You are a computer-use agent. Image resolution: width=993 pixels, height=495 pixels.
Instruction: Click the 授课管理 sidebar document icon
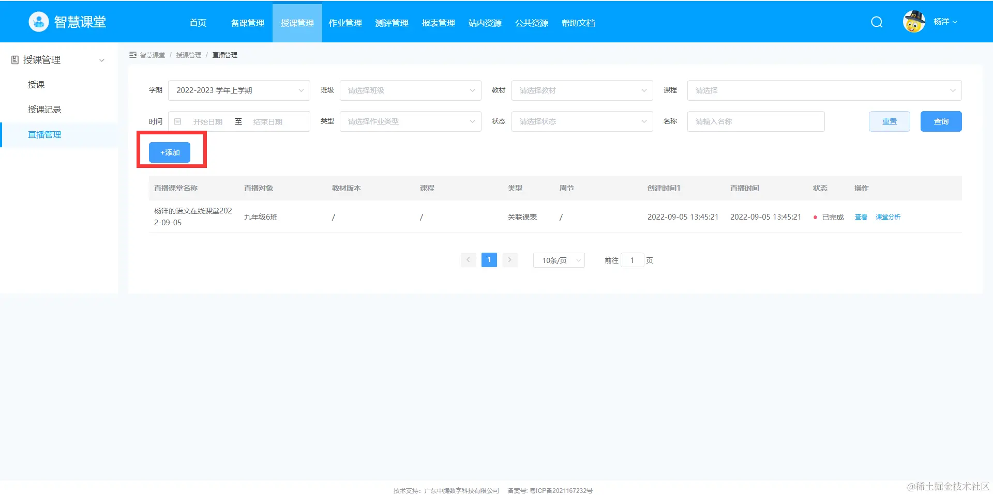(x=15, y=60)
